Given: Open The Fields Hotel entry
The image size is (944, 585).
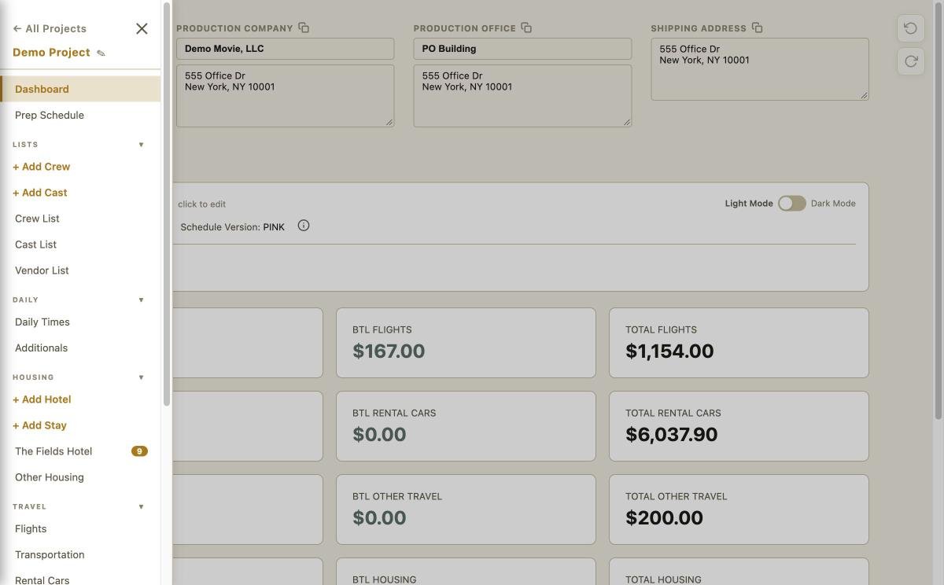Looking at the screenshot, I should [53, 451].
